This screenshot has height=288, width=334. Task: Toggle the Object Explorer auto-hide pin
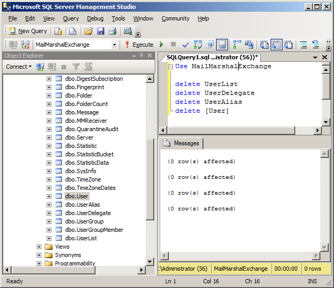[141, 56]
